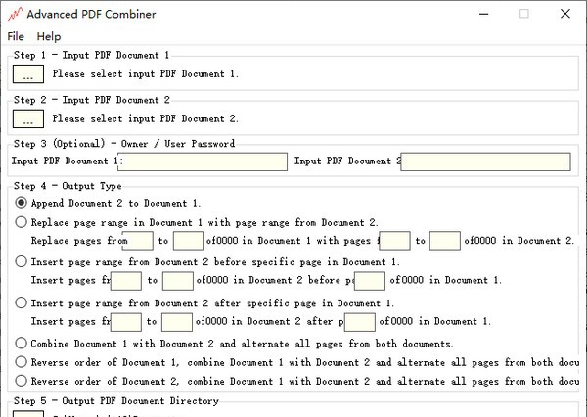Close the Advanced PDF Combiner window

click(568, 15)
